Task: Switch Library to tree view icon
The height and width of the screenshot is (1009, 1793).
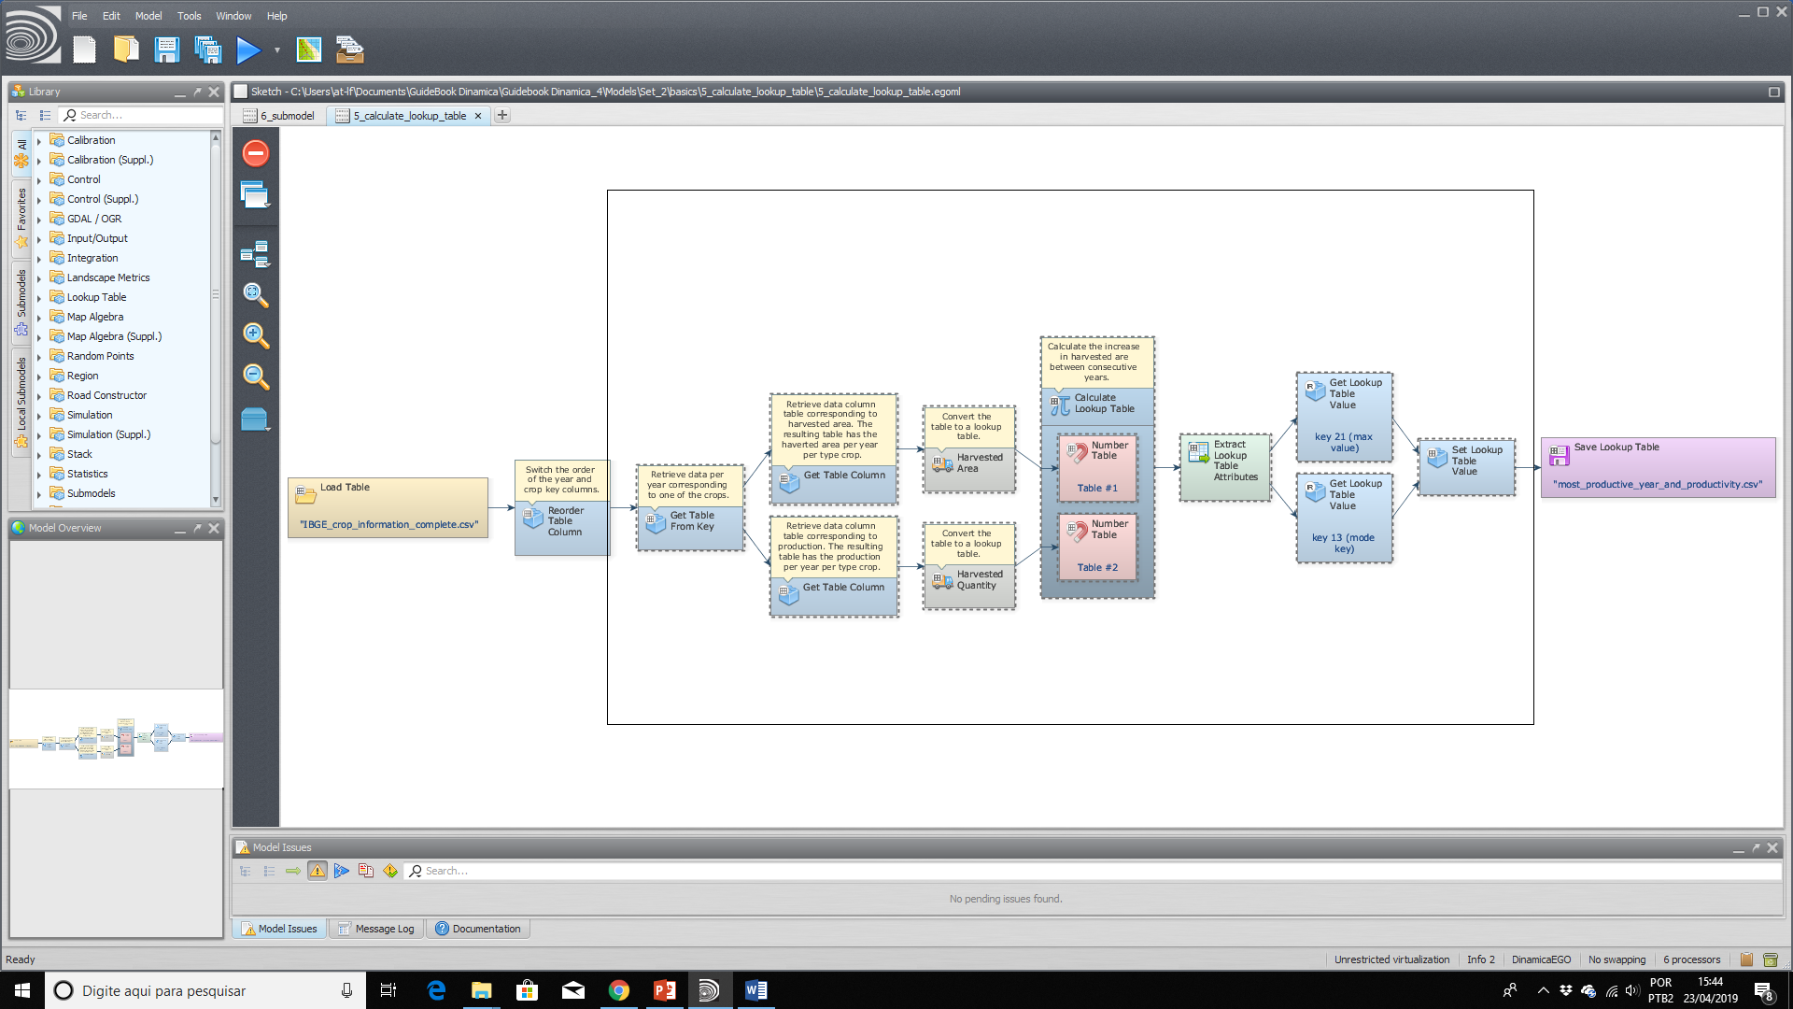Action: pos(21,115)
